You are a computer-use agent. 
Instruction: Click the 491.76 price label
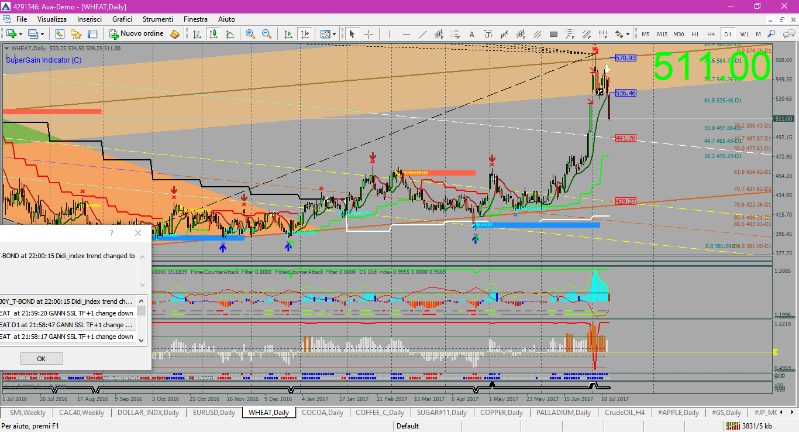[x=625, y=138]
